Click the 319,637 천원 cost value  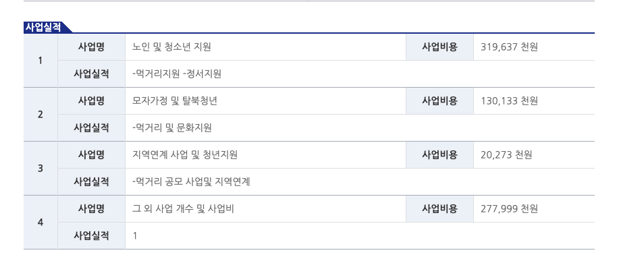pos(509,47)
